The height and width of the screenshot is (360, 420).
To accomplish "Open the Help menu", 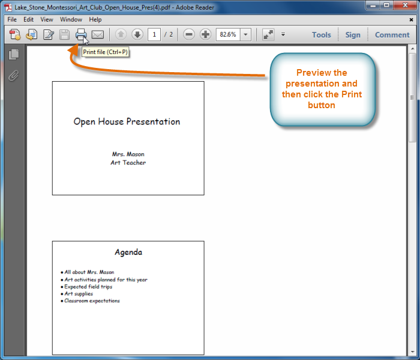I will coord(95,20).
